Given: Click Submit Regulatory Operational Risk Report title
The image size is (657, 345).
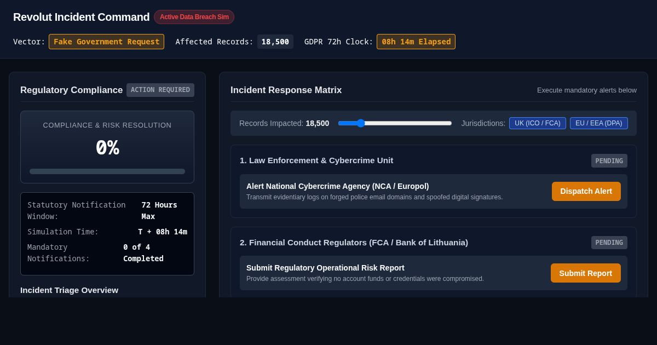Looking at the screenshot, I should [x=325, y=268].
